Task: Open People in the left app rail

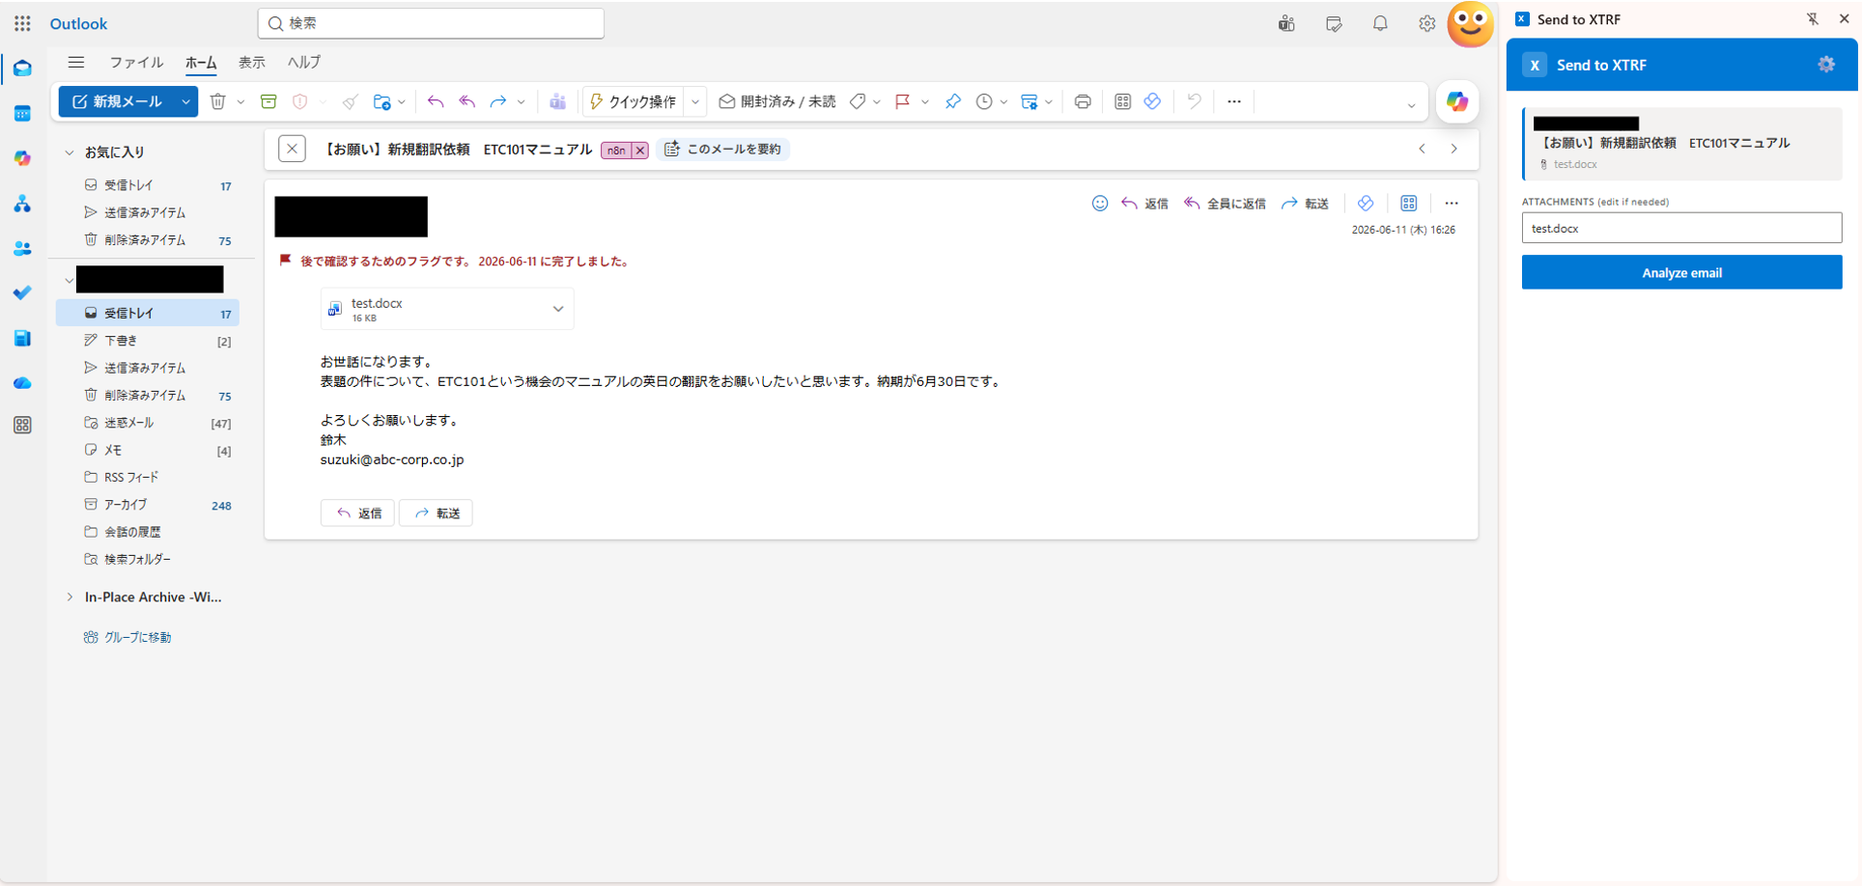Action: pyautogui.click(x=22, y=248)
